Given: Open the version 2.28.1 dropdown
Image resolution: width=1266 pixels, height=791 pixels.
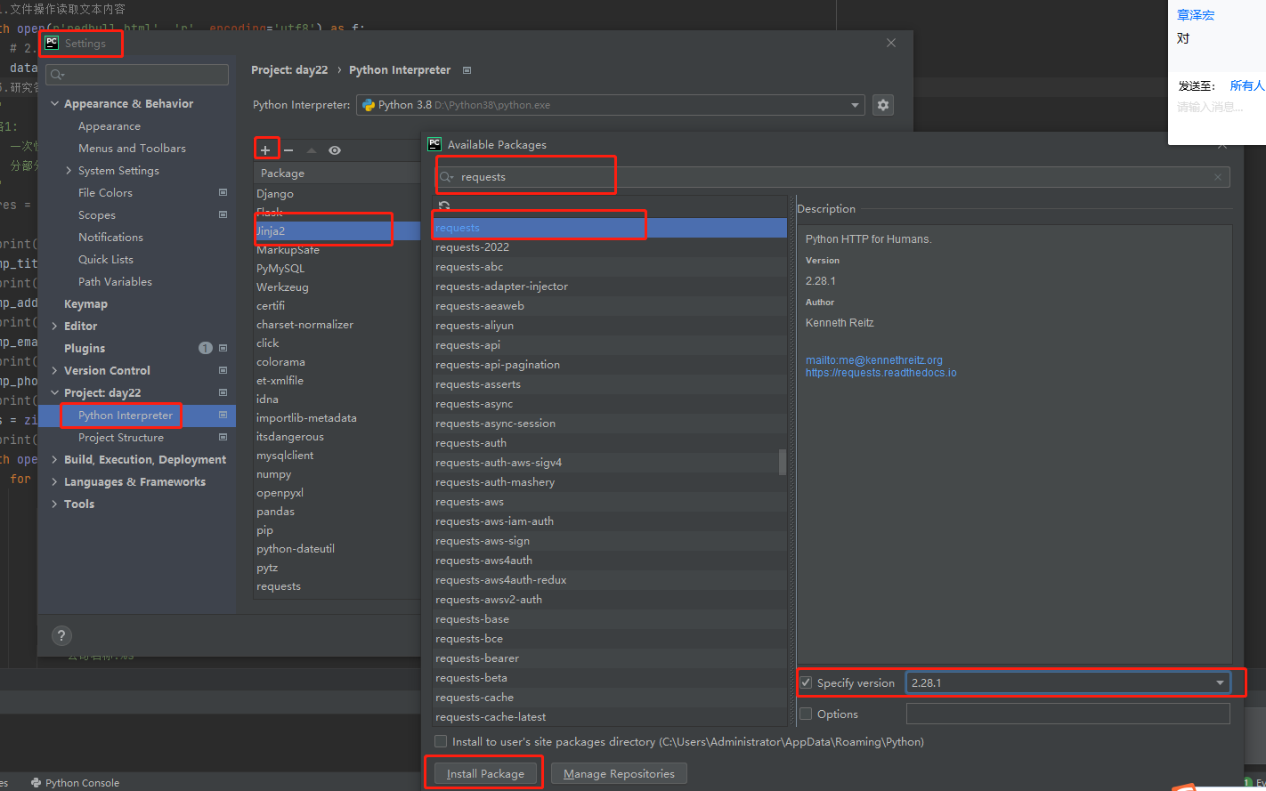Looking at the screenshot, I should click(x=1219, y=683).
